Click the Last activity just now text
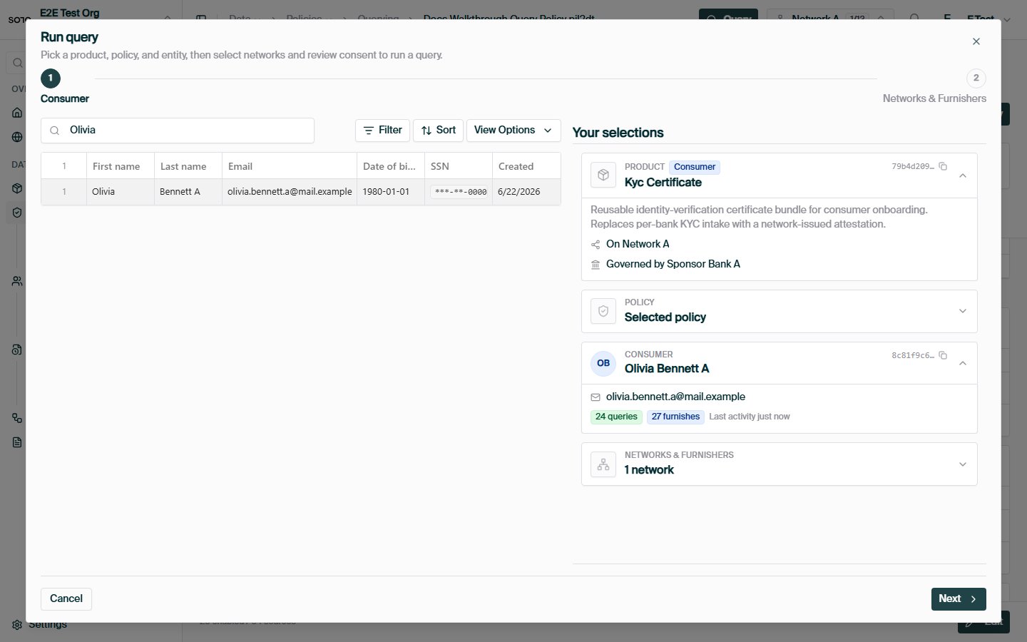1027x642 pixels. (x=750, y=417)
